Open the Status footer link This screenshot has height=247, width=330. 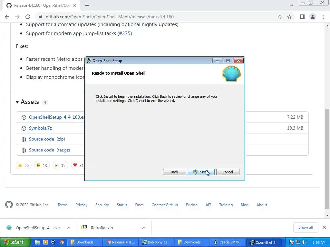122,205
